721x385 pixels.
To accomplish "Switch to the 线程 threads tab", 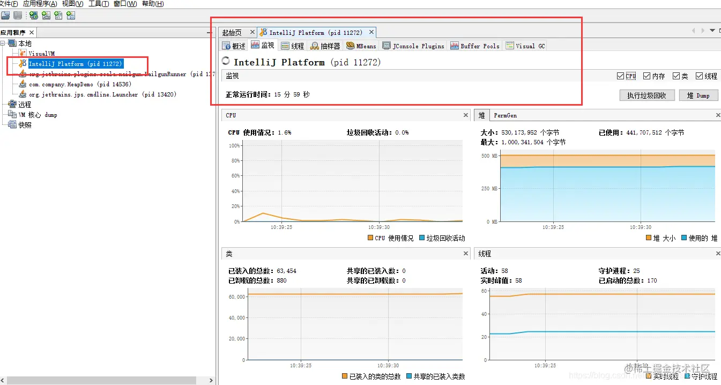I will [x=292, y=46].
